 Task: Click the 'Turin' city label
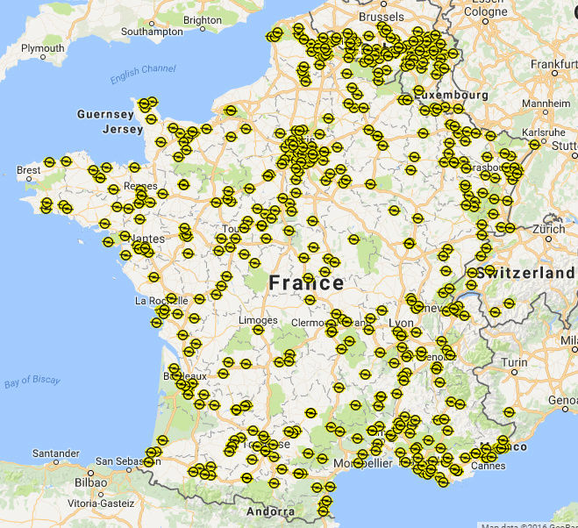click(514, 363)
